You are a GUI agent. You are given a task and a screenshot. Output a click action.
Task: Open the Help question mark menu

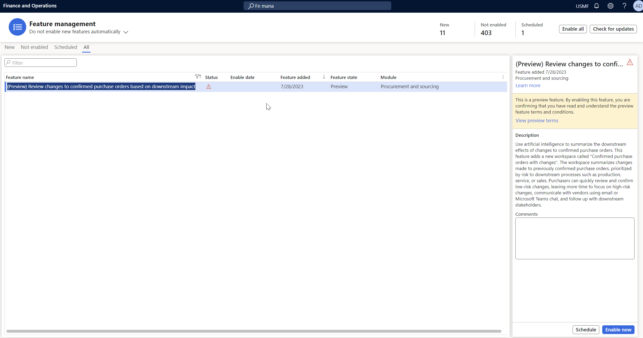[624, 6]
